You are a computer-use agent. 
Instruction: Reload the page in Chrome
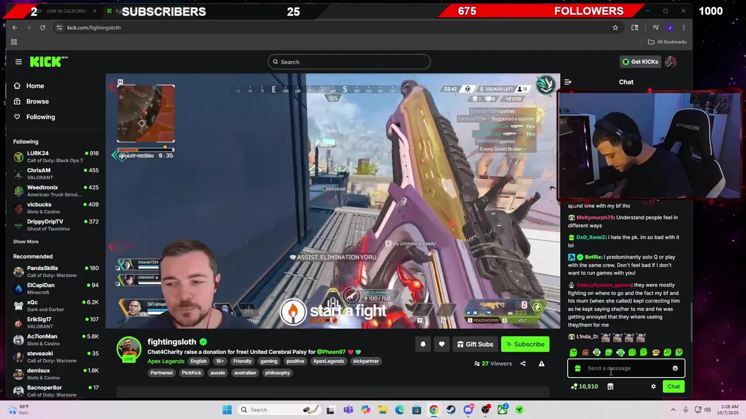43,27
